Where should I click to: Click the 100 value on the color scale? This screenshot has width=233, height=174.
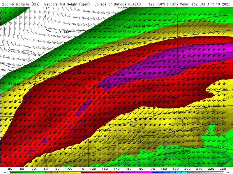coord(69,169)
